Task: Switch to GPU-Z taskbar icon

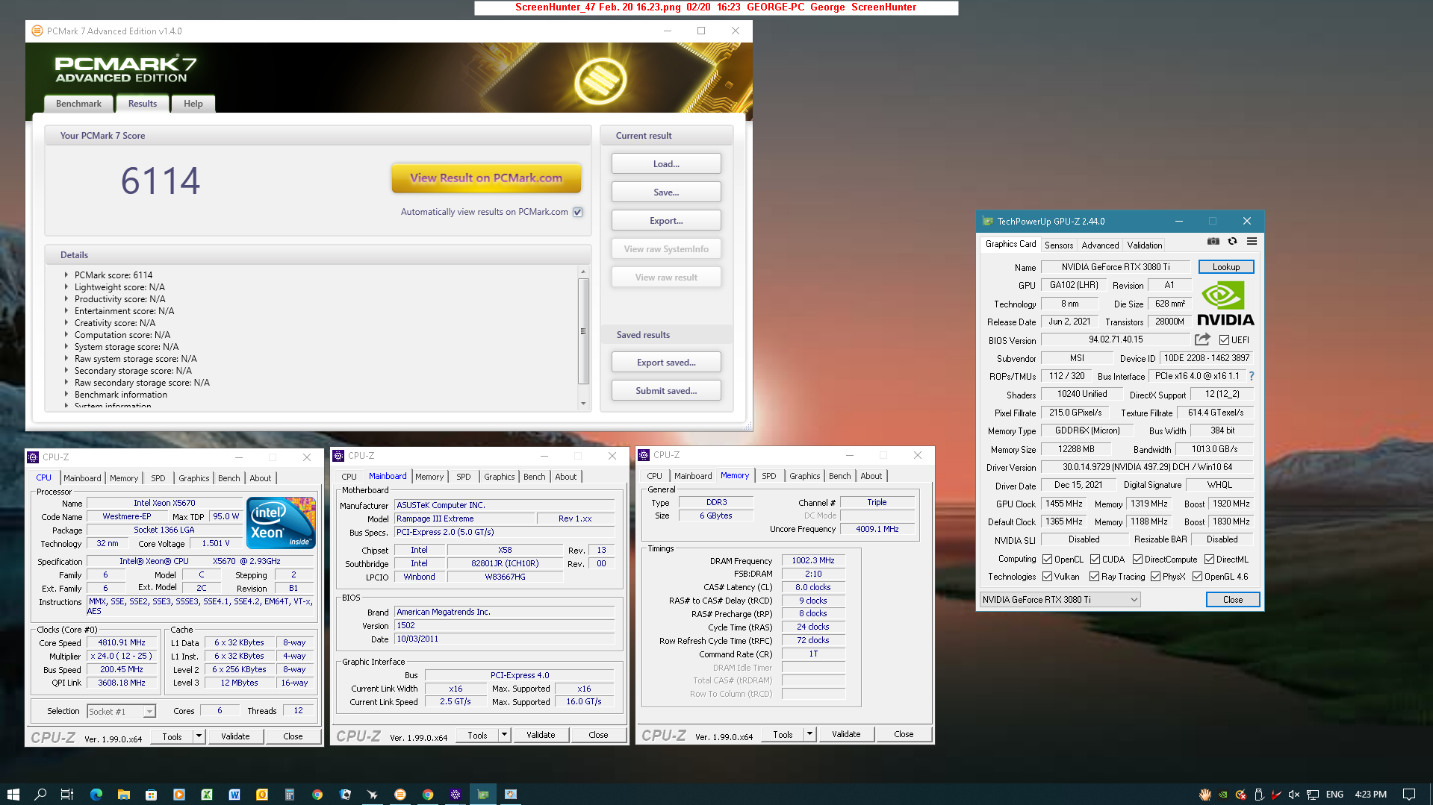Action: [x=483, y=795]
